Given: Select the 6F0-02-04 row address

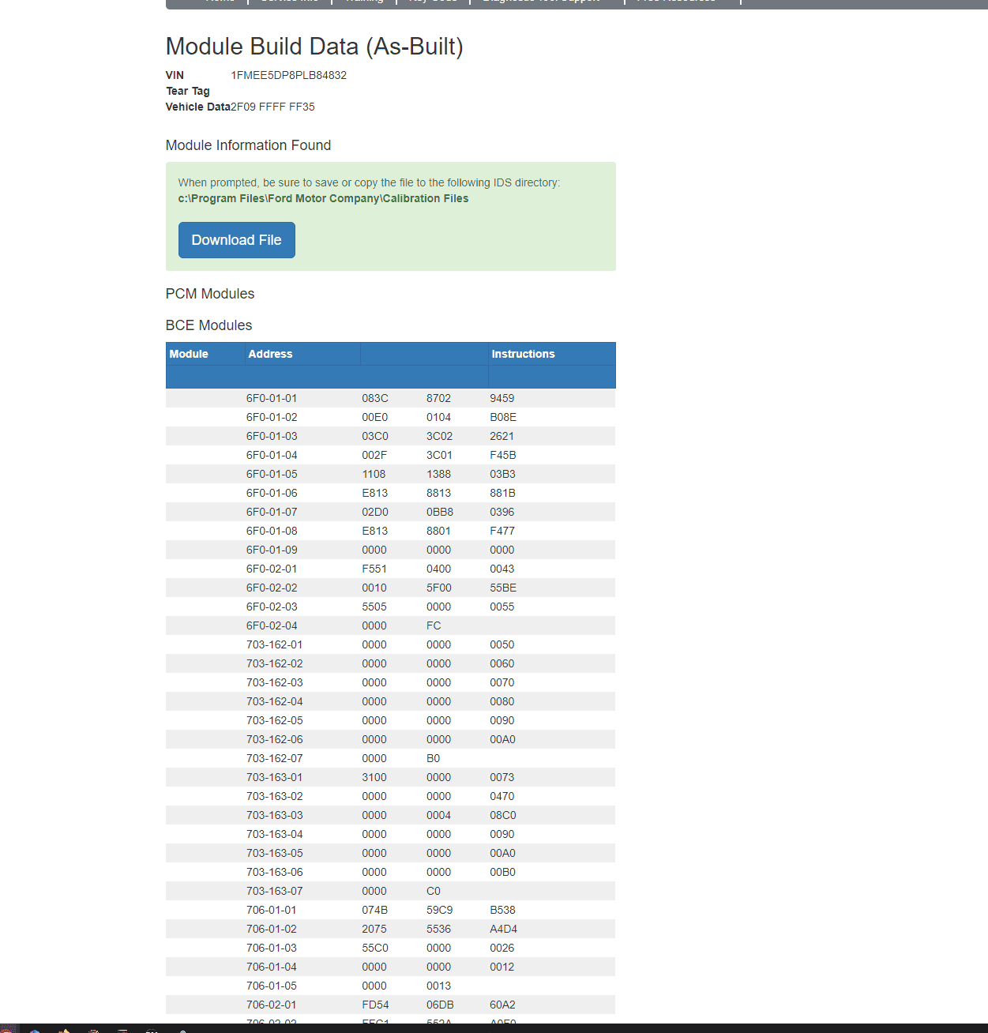Looking at the screenshot, I should 272,625.
